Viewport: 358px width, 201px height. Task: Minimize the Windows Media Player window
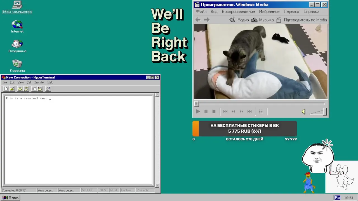[312, 5]
